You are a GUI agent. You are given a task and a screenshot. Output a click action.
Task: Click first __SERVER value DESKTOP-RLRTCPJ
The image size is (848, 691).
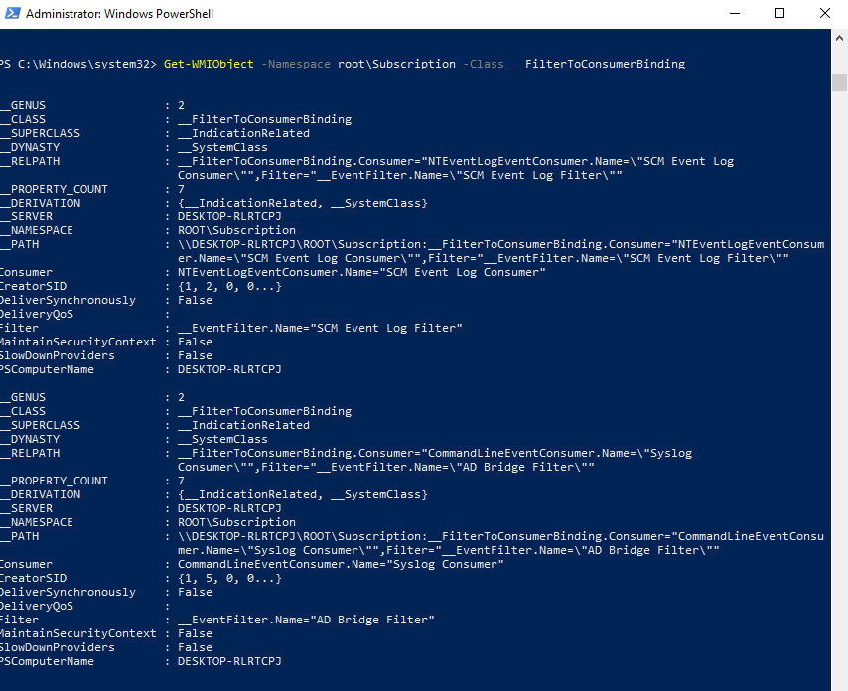click(x=229, y=216)
